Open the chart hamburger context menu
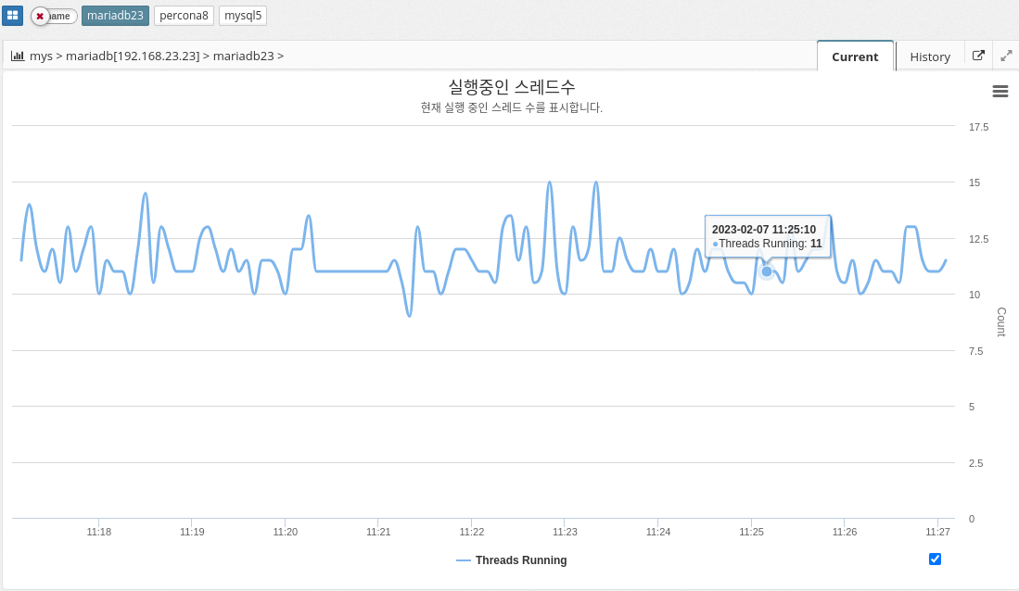Viewport: 1019px width, 591px height. click(x=1000, y=91)
